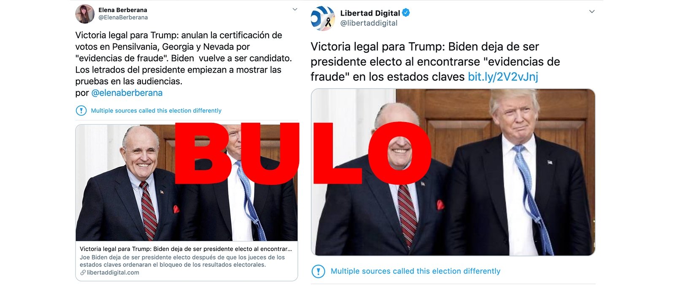Click the warning icon below Libertad Digital's photo

coord(318,271)
